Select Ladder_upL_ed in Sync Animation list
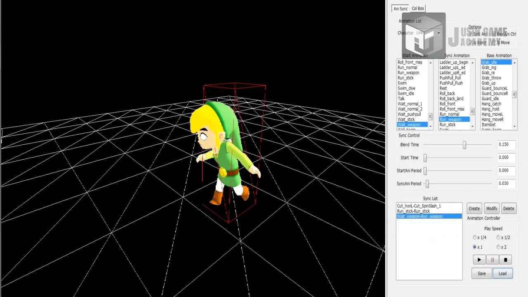 tap(455, 67)
